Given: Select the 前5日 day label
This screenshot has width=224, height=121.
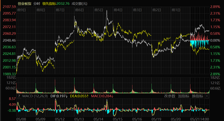Looking at the screenshot, I should coord(99,10).
